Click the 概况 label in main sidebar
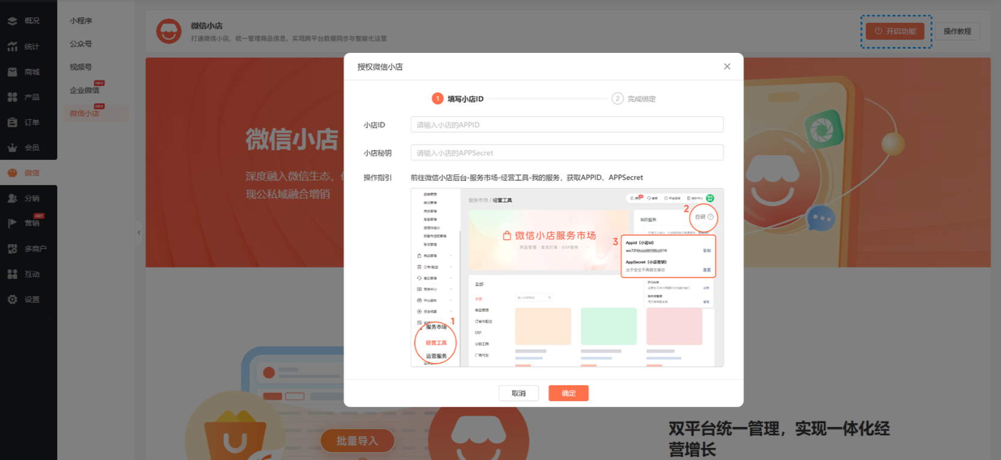Viewport: 1001px width, 460px height. (32, 21)
